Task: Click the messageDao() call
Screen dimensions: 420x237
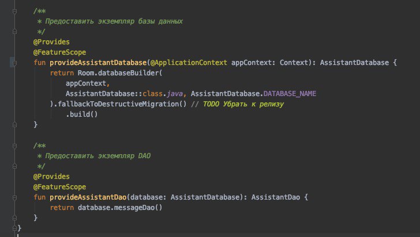Action: [x=138, y=208]
